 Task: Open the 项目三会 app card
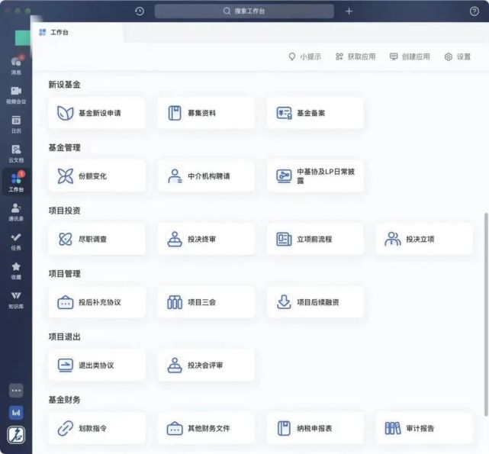point(206,302)
